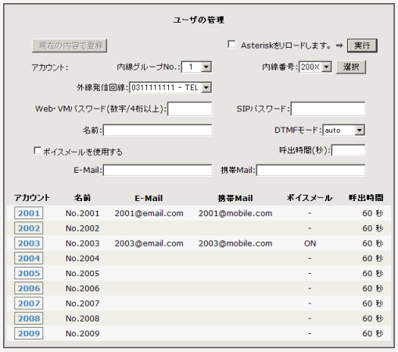
Task: Click the 呼出時間(秒) input field
Action: coord(348,150)
